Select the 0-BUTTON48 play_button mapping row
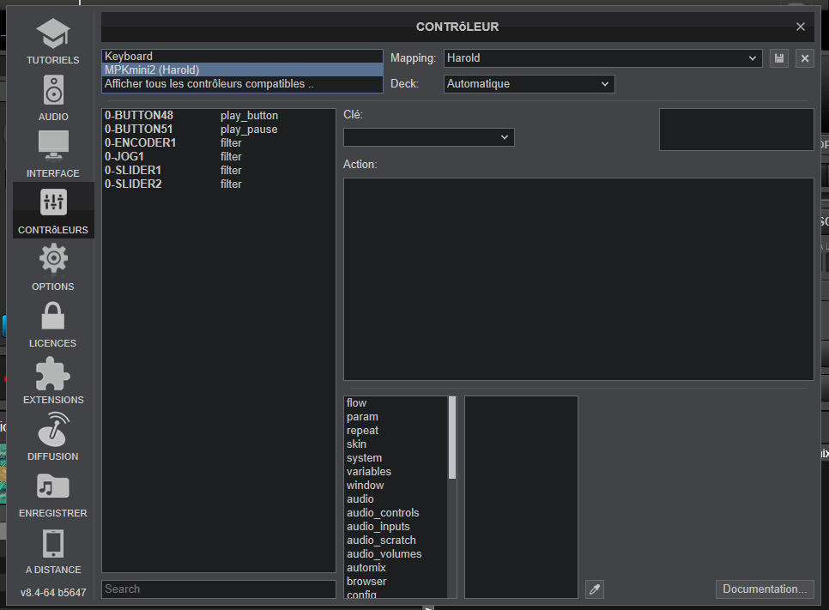The height and width of the screenshot is (610, 829). pyautogui.click(x=218, y=115)
